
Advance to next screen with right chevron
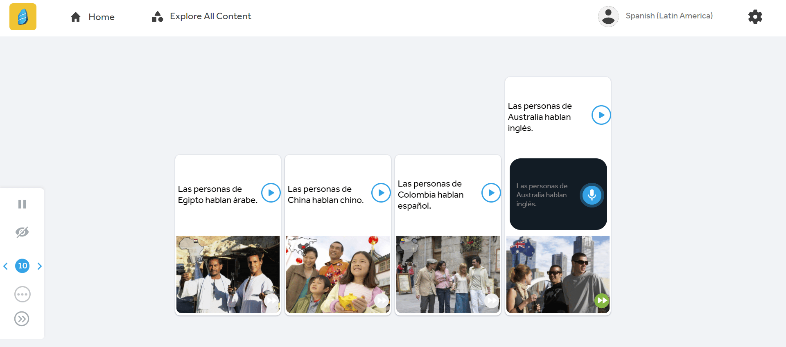pos(39,266)
